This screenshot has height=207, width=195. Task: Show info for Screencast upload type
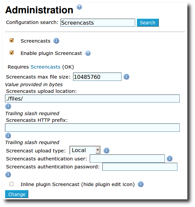(x=106, y=150)
